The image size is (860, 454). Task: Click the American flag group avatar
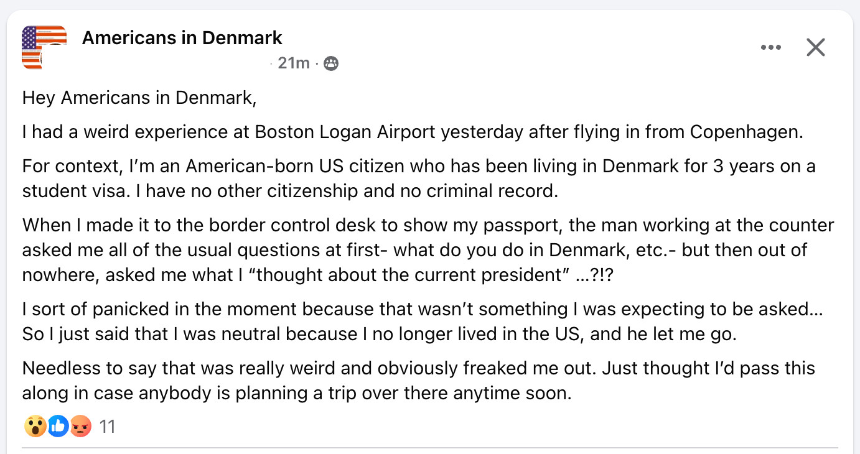coord(44,47)
